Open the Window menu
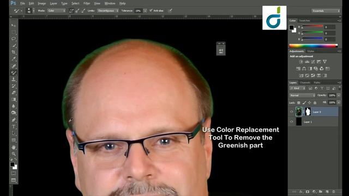The height and width of the screenshot is (196, 349). click(110, 3)
